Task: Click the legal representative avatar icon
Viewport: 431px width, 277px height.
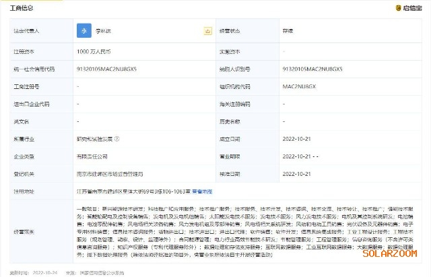Action: coord(84,31)
